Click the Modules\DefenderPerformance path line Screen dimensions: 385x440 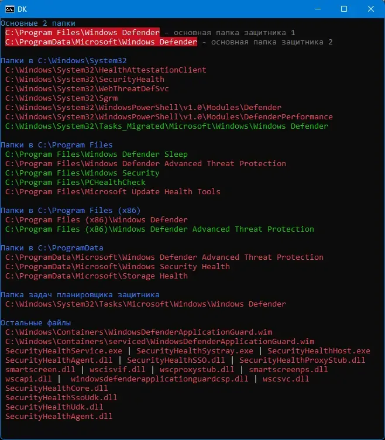tap(169, 117)
